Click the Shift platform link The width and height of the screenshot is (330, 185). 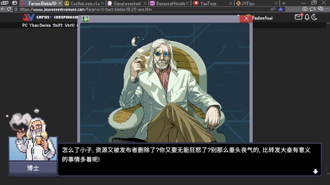pos(58,25)
